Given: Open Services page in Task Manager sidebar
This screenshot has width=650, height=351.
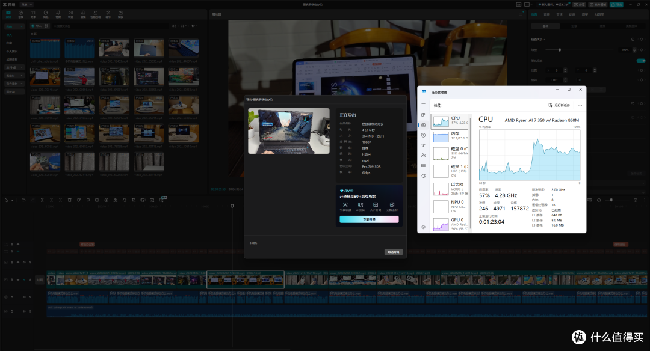Looking at the screenshot, I should [423, 176].
